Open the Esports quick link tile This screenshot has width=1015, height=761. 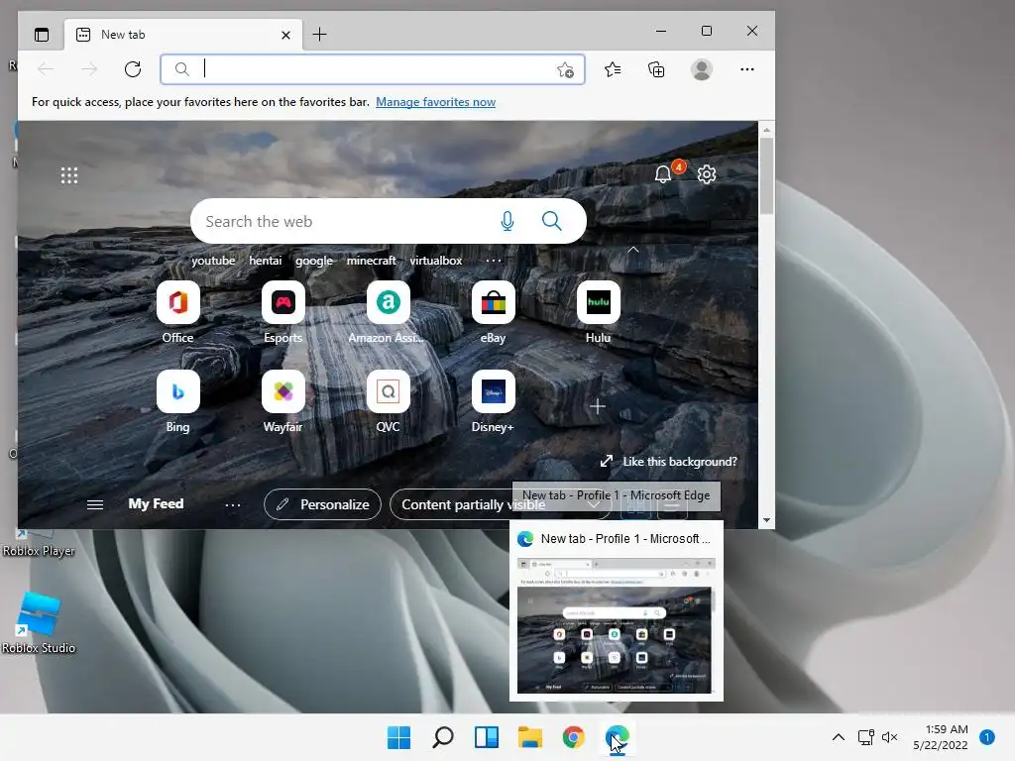(x=282, y=312)
